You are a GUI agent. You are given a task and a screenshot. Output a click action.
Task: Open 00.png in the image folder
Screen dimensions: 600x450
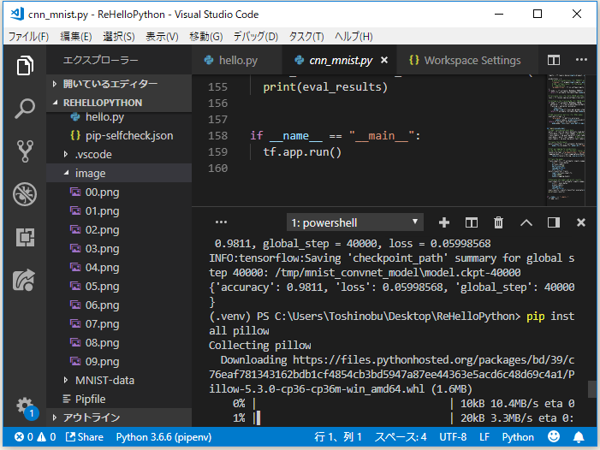click(119, 192)
